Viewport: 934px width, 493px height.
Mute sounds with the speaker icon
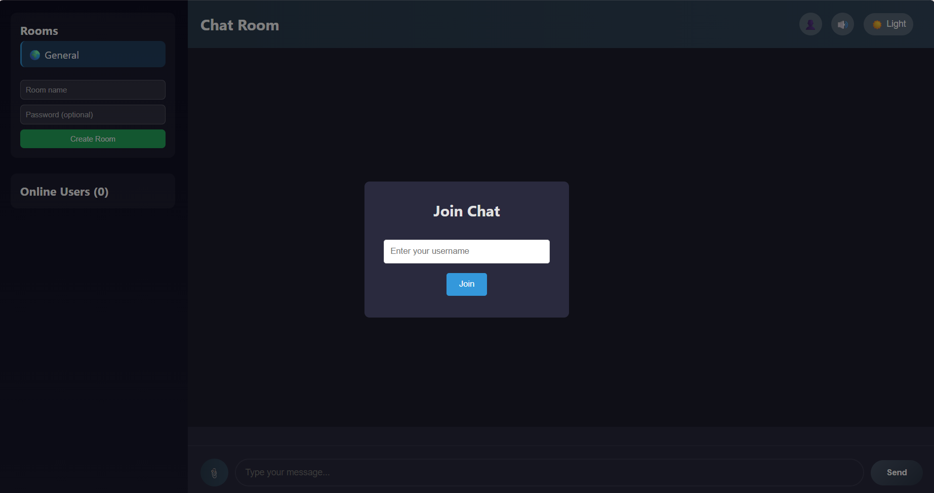[x=842, y=24]
